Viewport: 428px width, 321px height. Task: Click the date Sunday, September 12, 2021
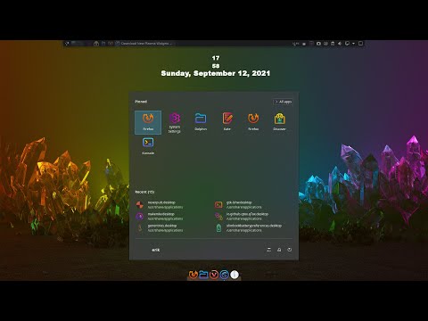point(216,73)
